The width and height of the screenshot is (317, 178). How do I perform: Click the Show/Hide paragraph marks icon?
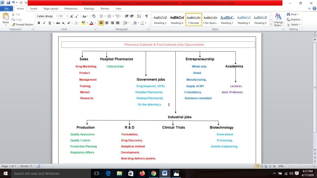pos(146,16)
